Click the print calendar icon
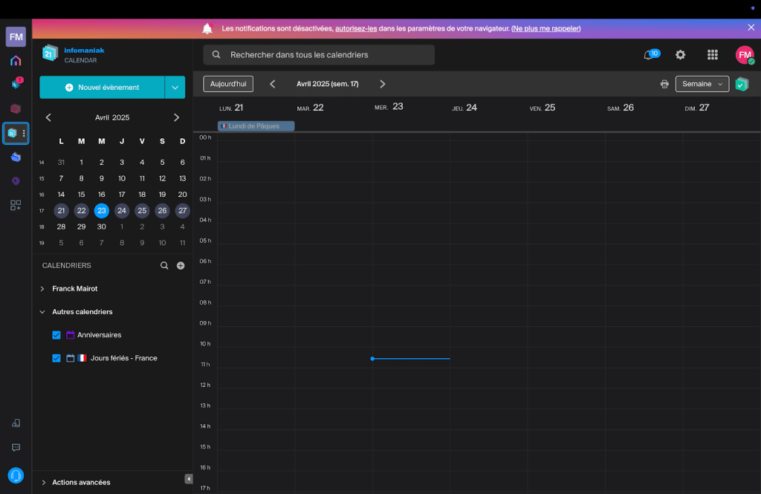761x494 pixels. 664,84
